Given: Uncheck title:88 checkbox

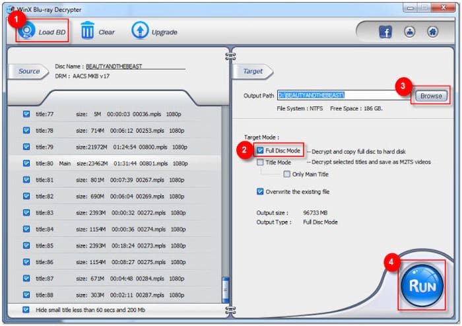Looking at the screenshot, I should point(26,295).
